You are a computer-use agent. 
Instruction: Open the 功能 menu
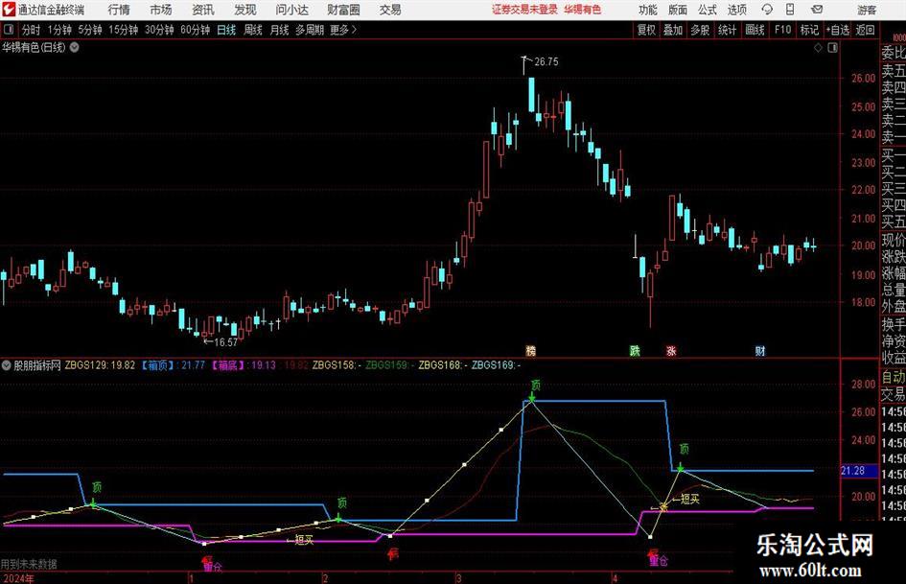coord(648,10)
